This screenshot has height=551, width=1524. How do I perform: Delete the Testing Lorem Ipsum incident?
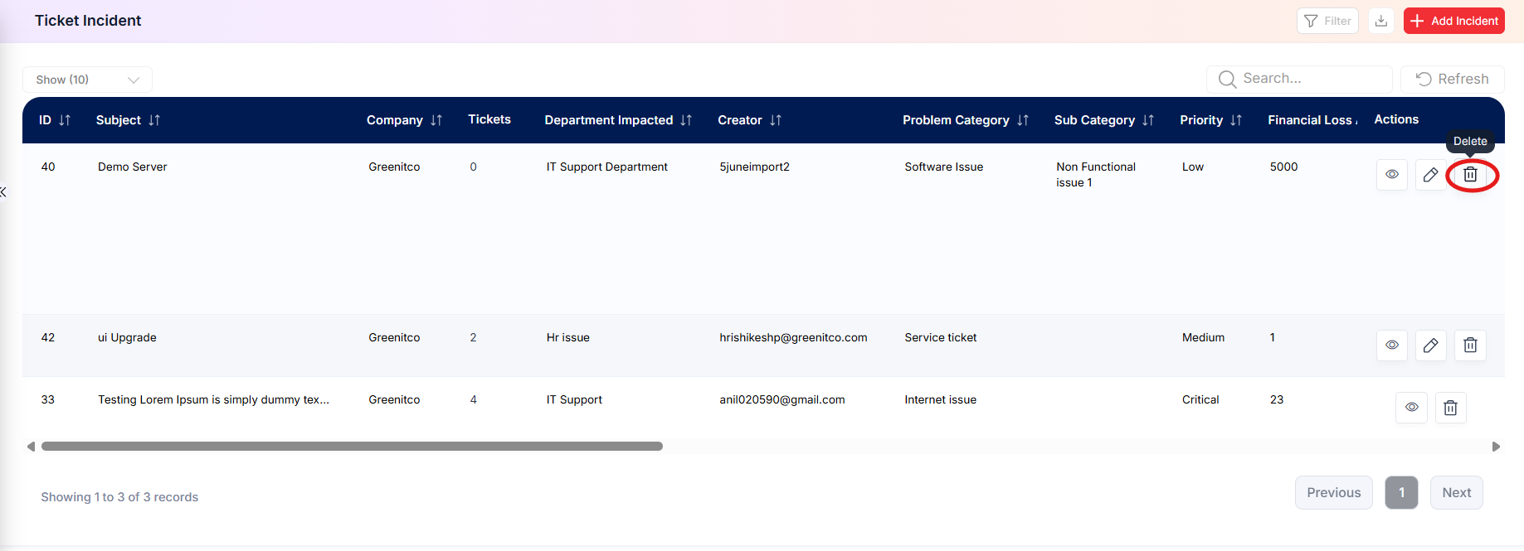coord(1450,408)
